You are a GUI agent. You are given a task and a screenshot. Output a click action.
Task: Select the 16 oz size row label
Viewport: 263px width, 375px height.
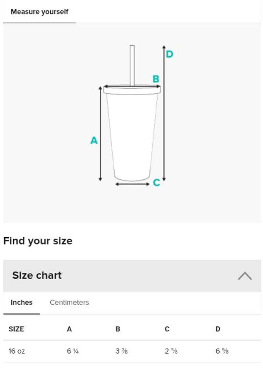coord(17,351)
